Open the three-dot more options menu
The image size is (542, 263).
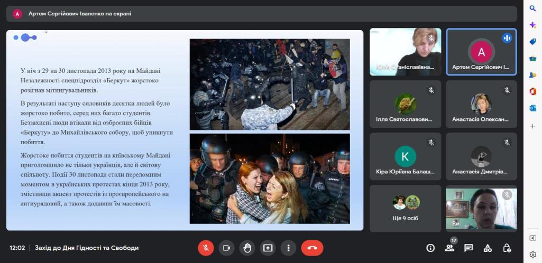288,248
